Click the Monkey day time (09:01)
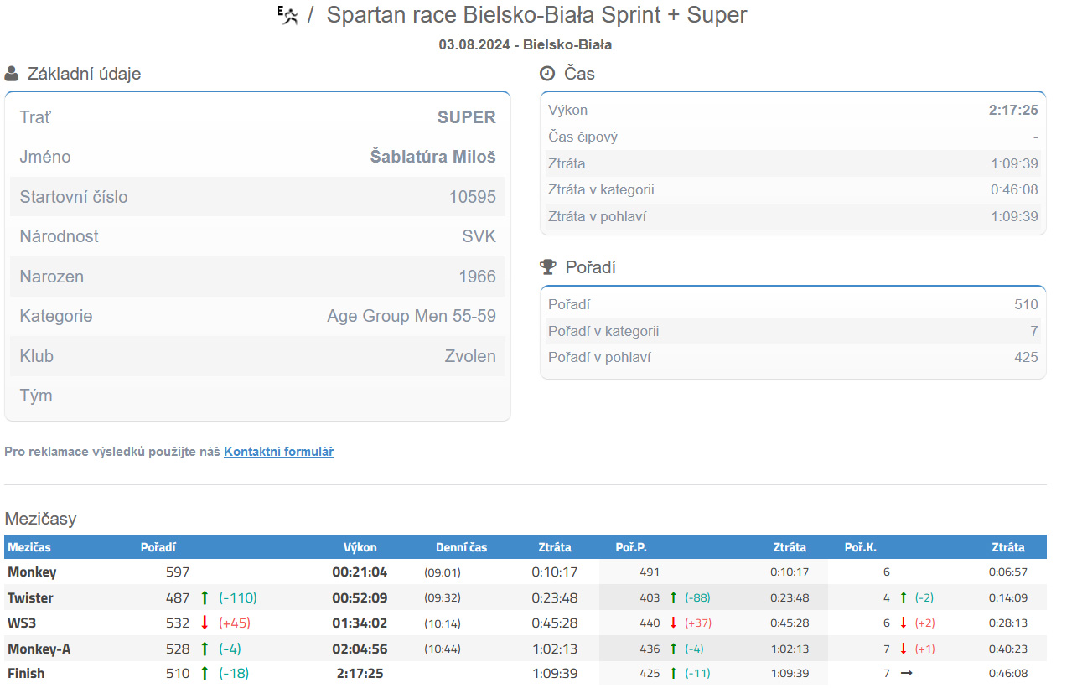1077x688 pixels. [443, 572]
